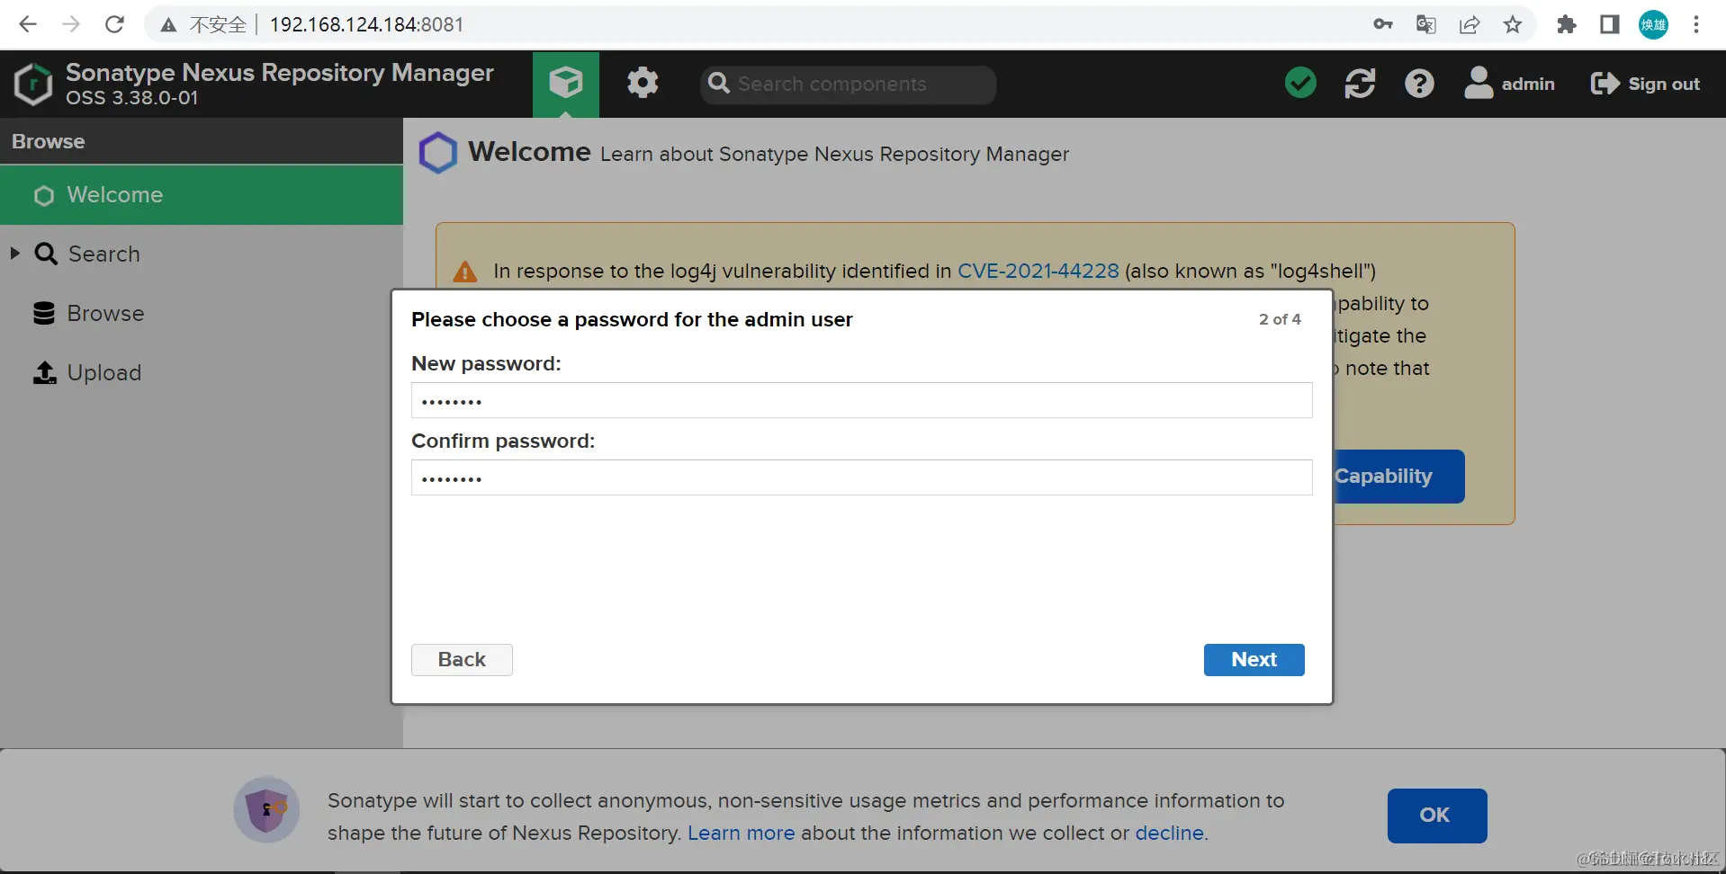Click the share page icon

[1470, 24]
